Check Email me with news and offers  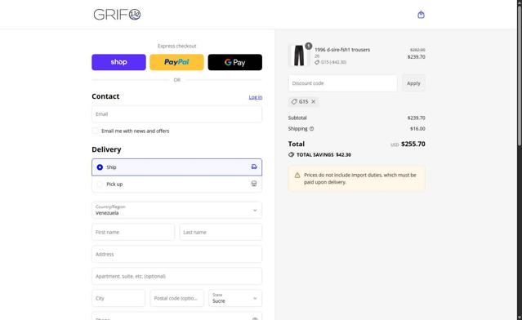(96, 131)
